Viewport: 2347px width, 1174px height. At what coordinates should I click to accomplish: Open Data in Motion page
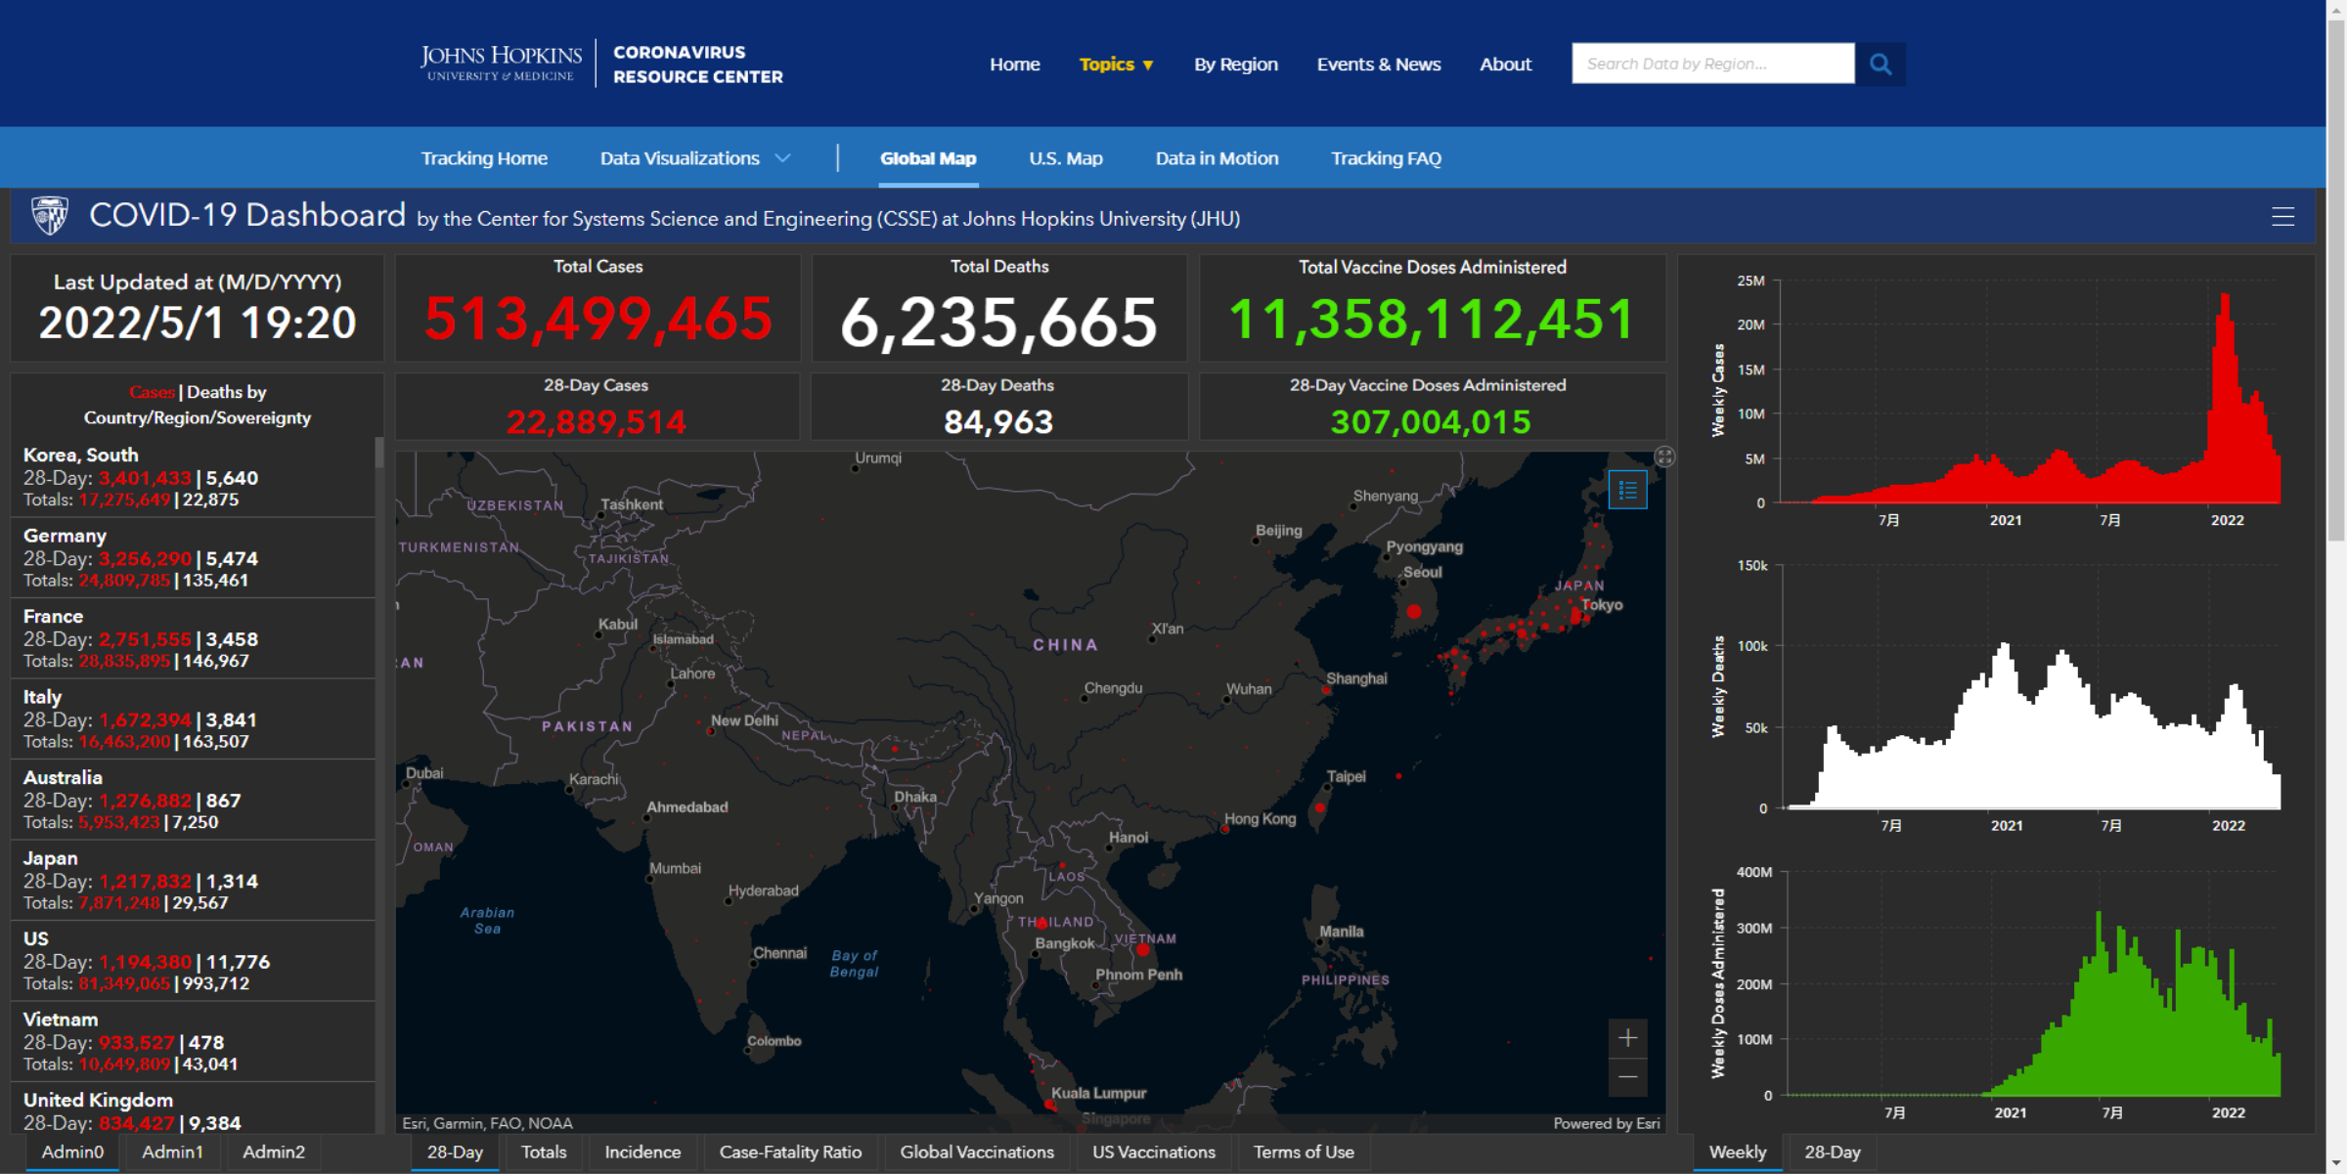click(1217, 158)
